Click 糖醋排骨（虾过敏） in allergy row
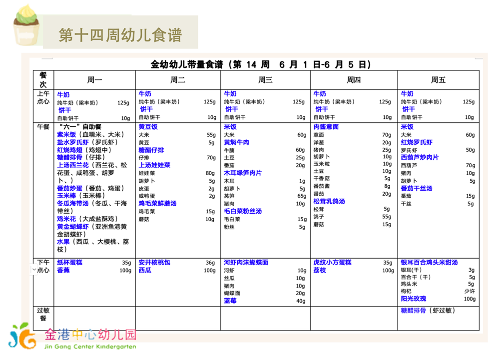The height and width of the screenshot is (356, 499). 428,311
